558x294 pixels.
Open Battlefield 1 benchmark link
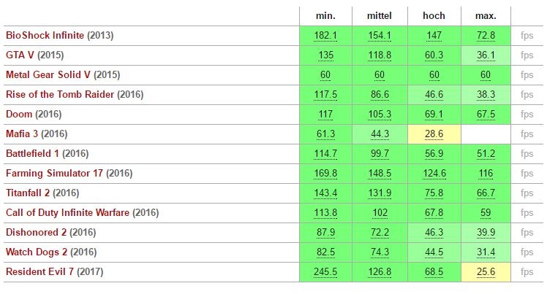click(x=34, y=153)
